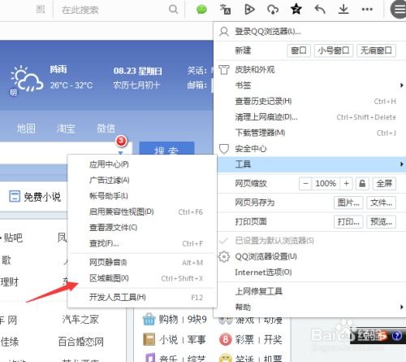Click the 淘宝 tab link
The image size is (406, 362).
coord(66,129)
